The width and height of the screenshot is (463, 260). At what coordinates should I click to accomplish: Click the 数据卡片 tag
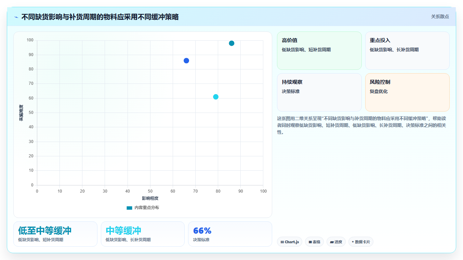tap(361, 242)
